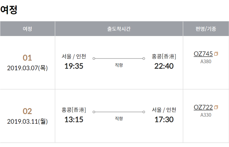229x147 pixels.
Task: Open the OZ722 flight number link
Action: (203, 107)
